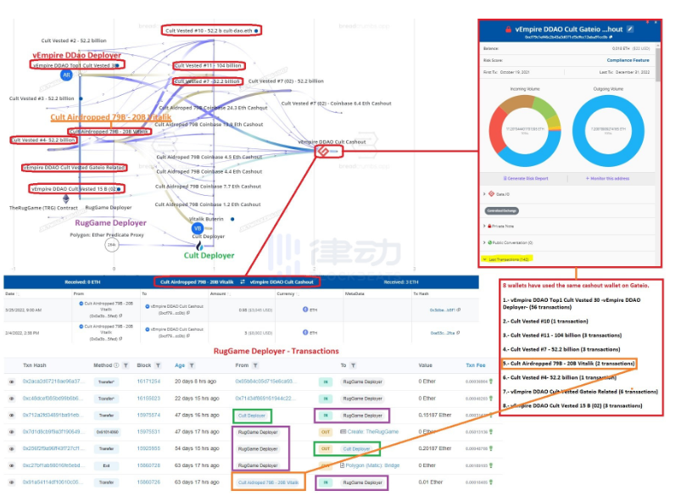The image size is (681, 496).
Task: Select the circular Polygon Ether Predicate Proxy node
Action: [112, 245]
